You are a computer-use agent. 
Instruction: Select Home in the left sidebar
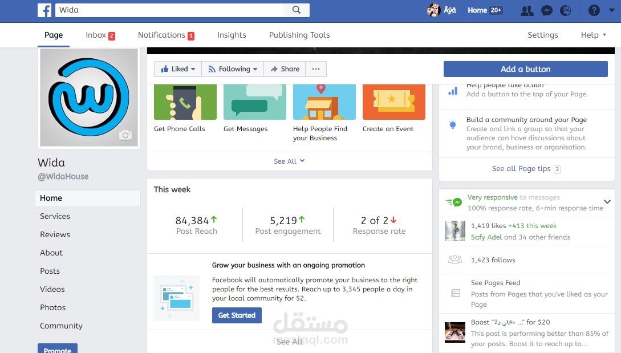[88, 198]
